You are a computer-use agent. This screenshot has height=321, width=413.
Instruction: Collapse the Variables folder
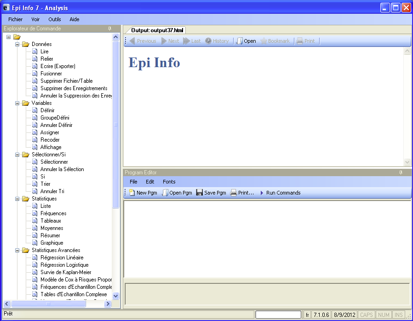click(x=17, y=103)
